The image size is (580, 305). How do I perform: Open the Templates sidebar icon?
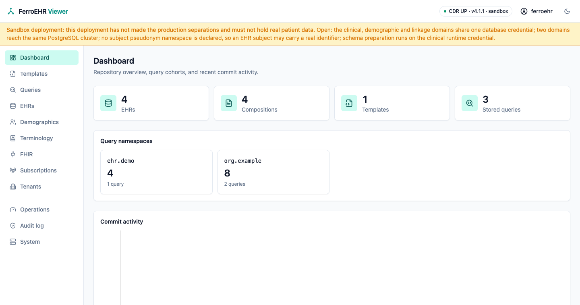13,74
